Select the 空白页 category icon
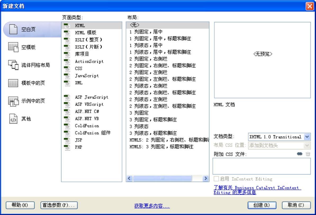This screenshot has width=316, height=215. [x=13, y=29]
